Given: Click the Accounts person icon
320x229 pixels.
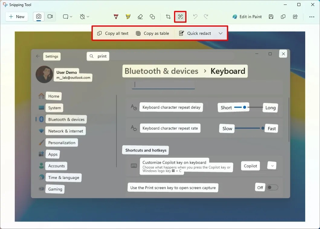Looking at the screenshot, I should click(x=41, y=165).
